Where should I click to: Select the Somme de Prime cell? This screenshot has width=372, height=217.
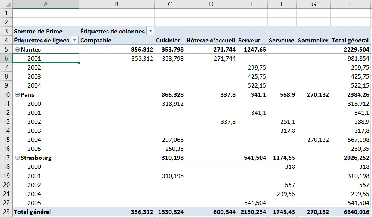pos(46,31)
